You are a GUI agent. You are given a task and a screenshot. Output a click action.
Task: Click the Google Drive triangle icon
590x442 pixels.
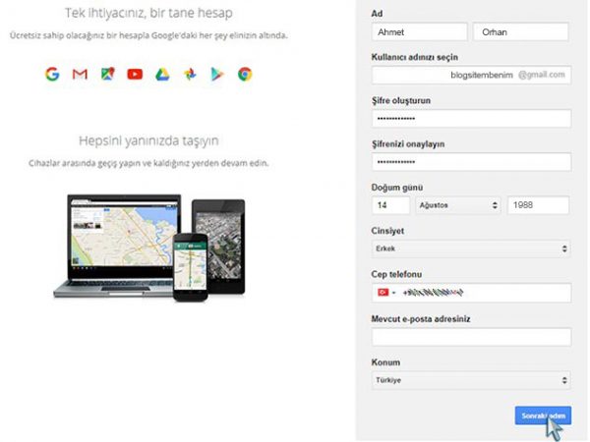coord(162,75)
